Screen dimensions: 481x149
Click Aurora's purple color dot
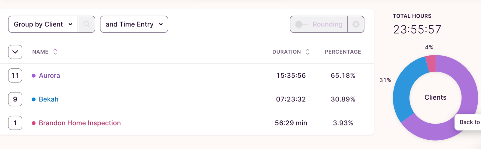click(34, 76)
